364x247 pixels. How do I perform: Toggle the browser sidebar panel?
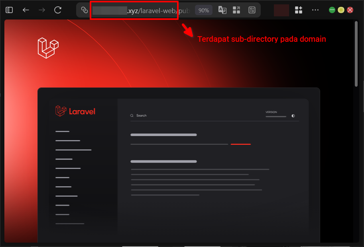[9, 10]
